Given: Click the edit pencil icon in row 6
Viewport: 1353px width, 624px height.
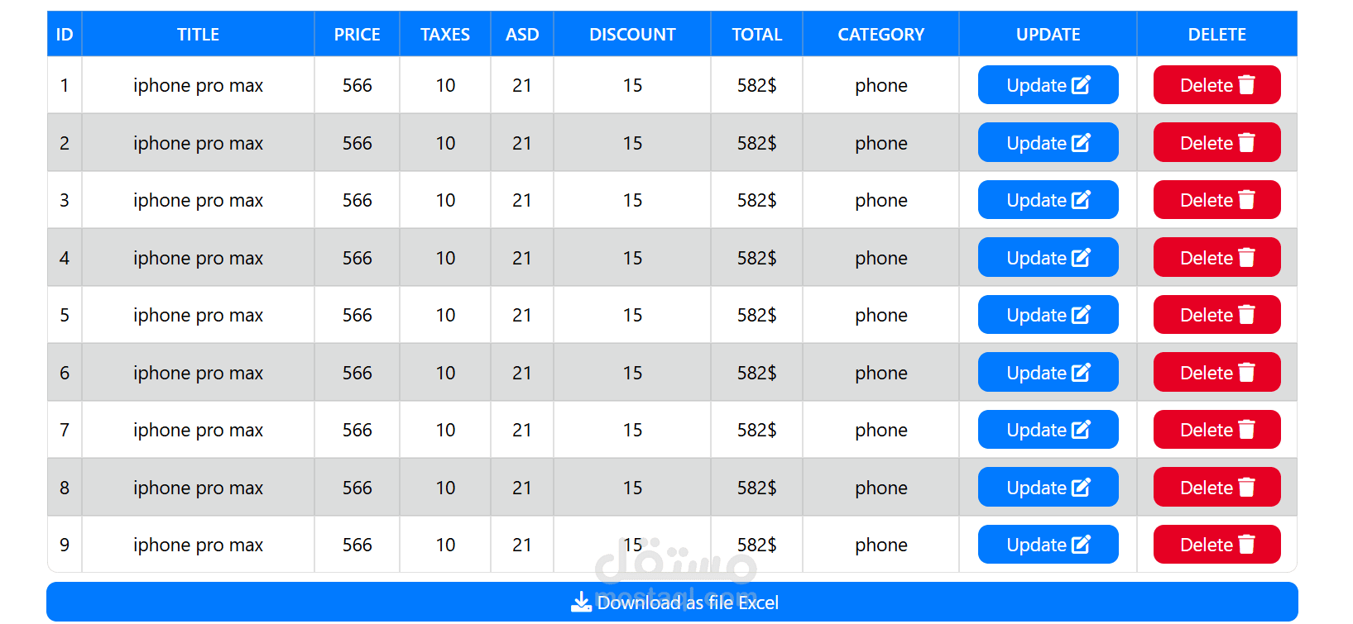Looking at the screenshot, I should tap(1081, 373).
